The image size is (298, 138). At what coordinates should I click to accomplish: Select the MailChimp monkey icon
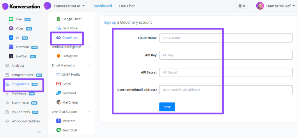[58, 102]
